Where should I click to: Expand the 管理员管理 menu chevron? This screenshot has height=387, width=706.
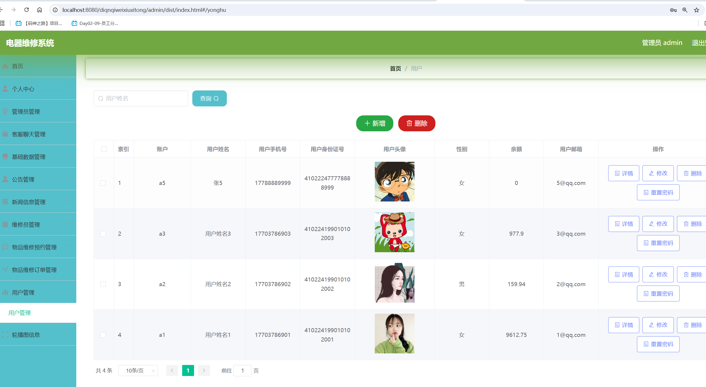point(67,110)
